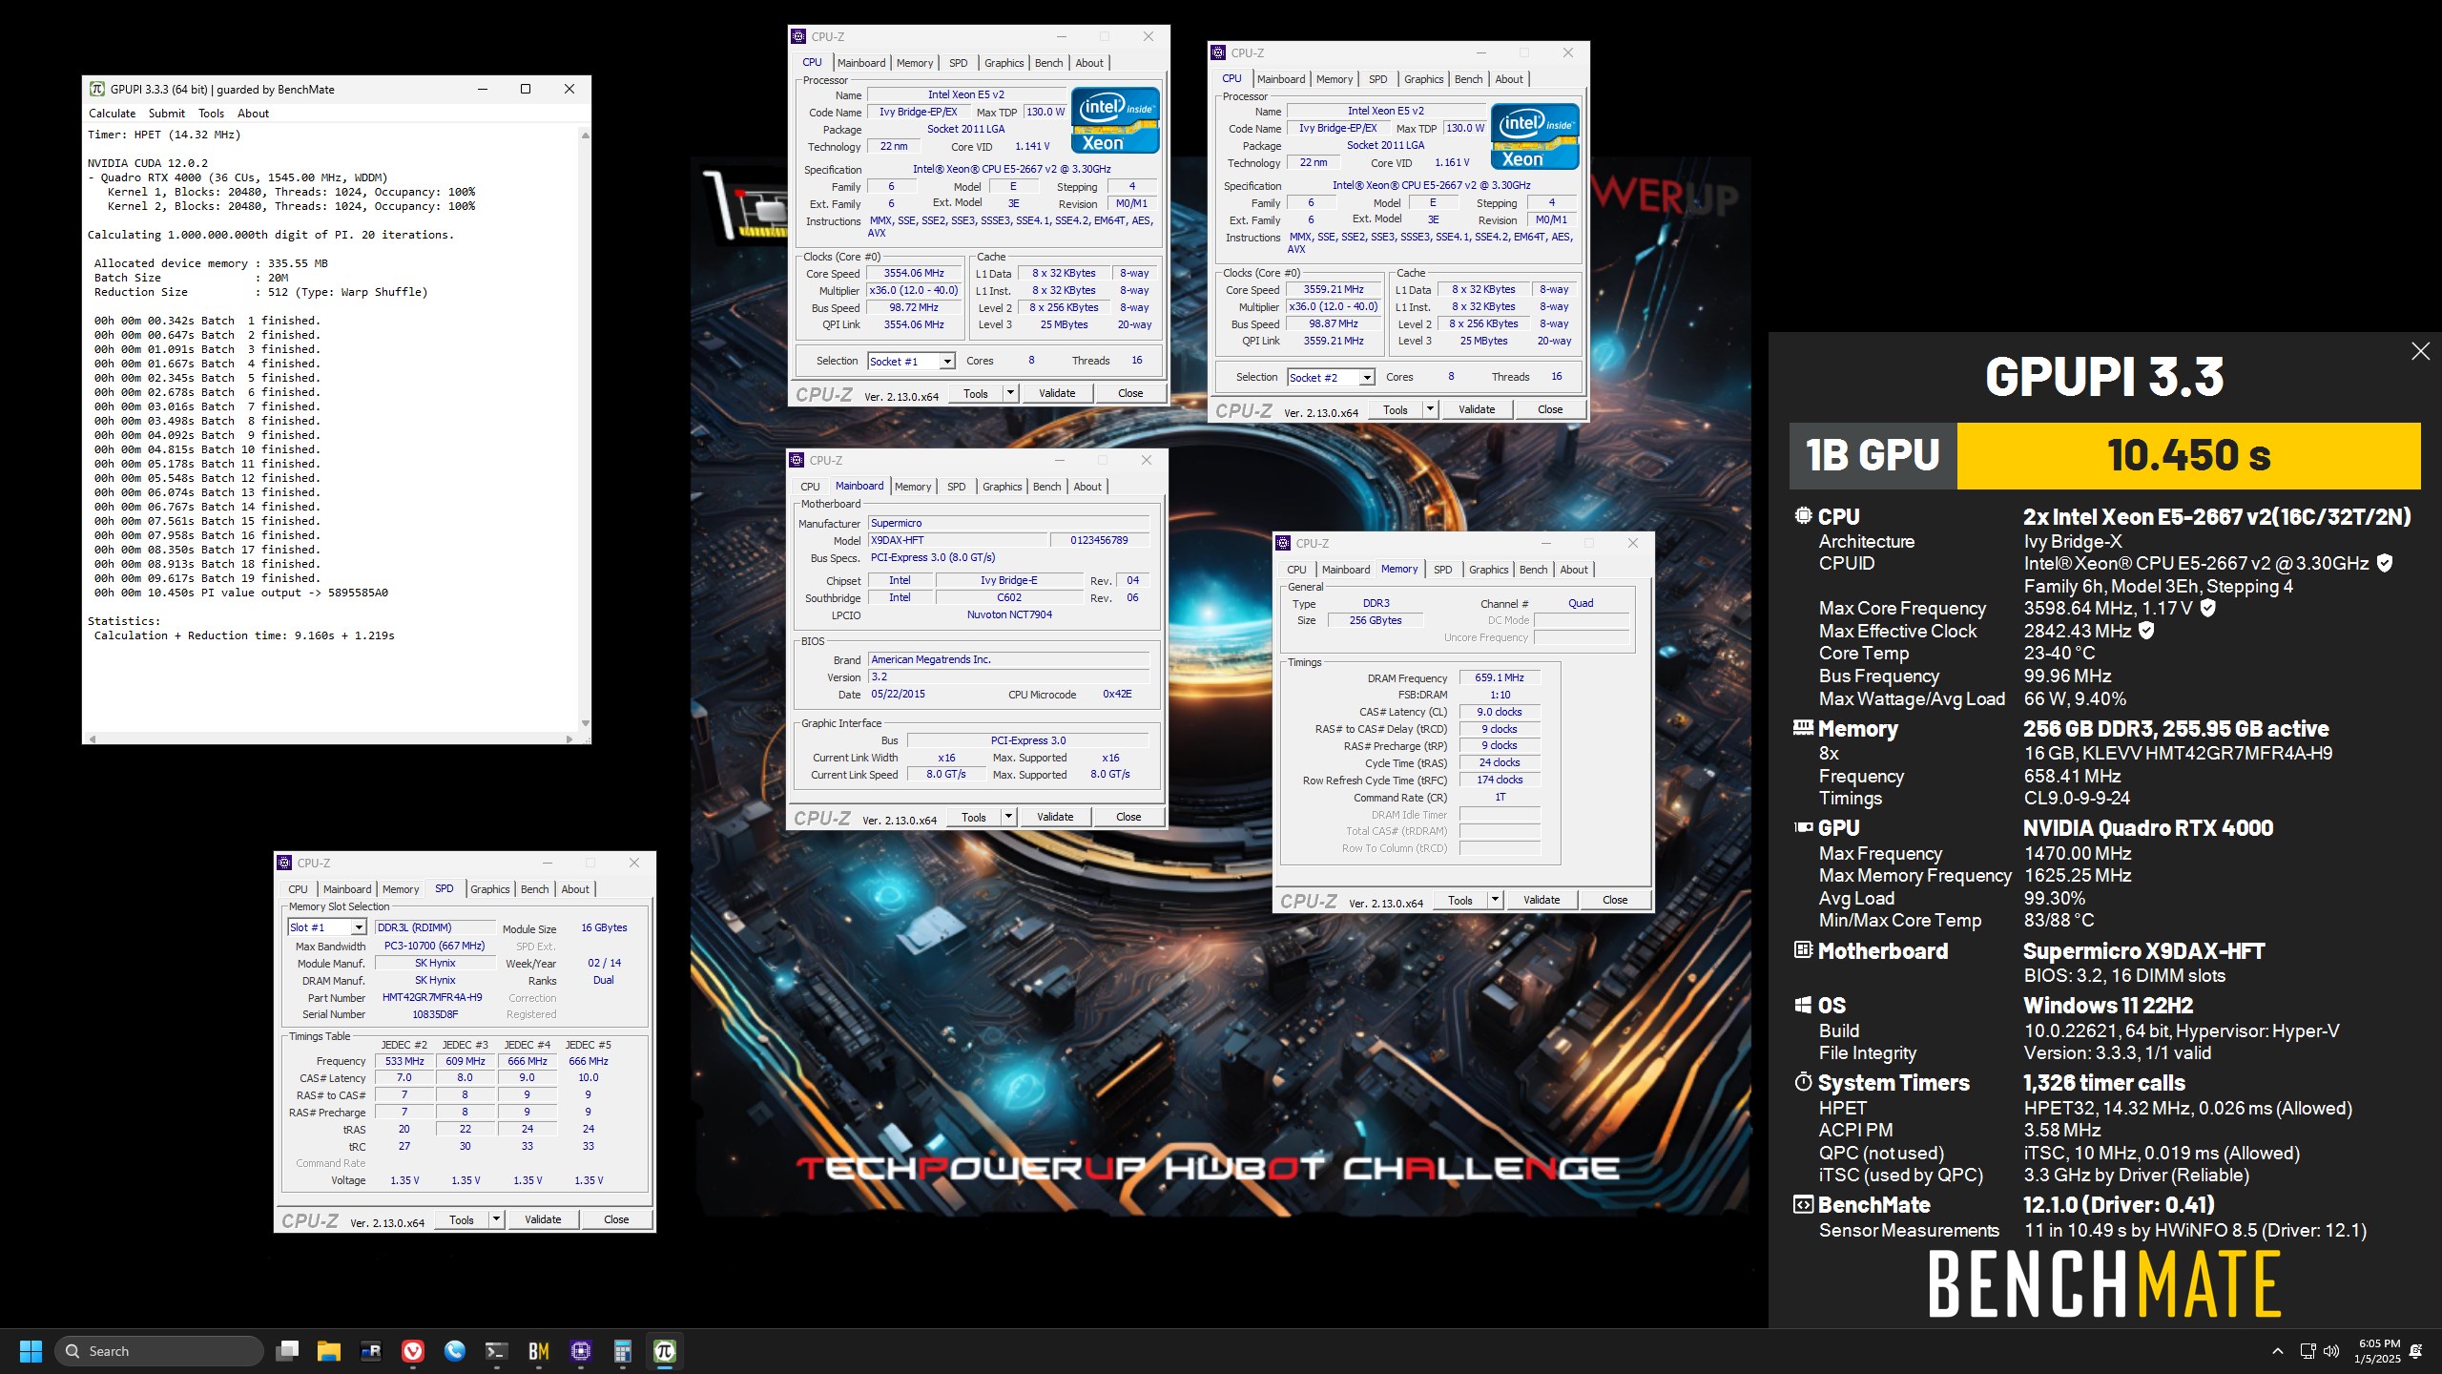Open the Socket #1 selection dropdown
2442x1374 pixels.
point(946,362)
